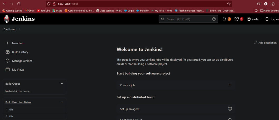Click the address bar showing 13.60.78.89:8080
Screen dimensions: 279x120
coord(139,4)
